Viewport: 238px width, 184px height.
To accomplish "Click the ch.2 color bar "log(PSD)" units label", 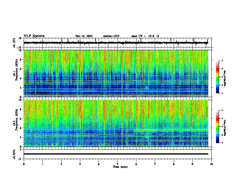I will pos(225,128).
